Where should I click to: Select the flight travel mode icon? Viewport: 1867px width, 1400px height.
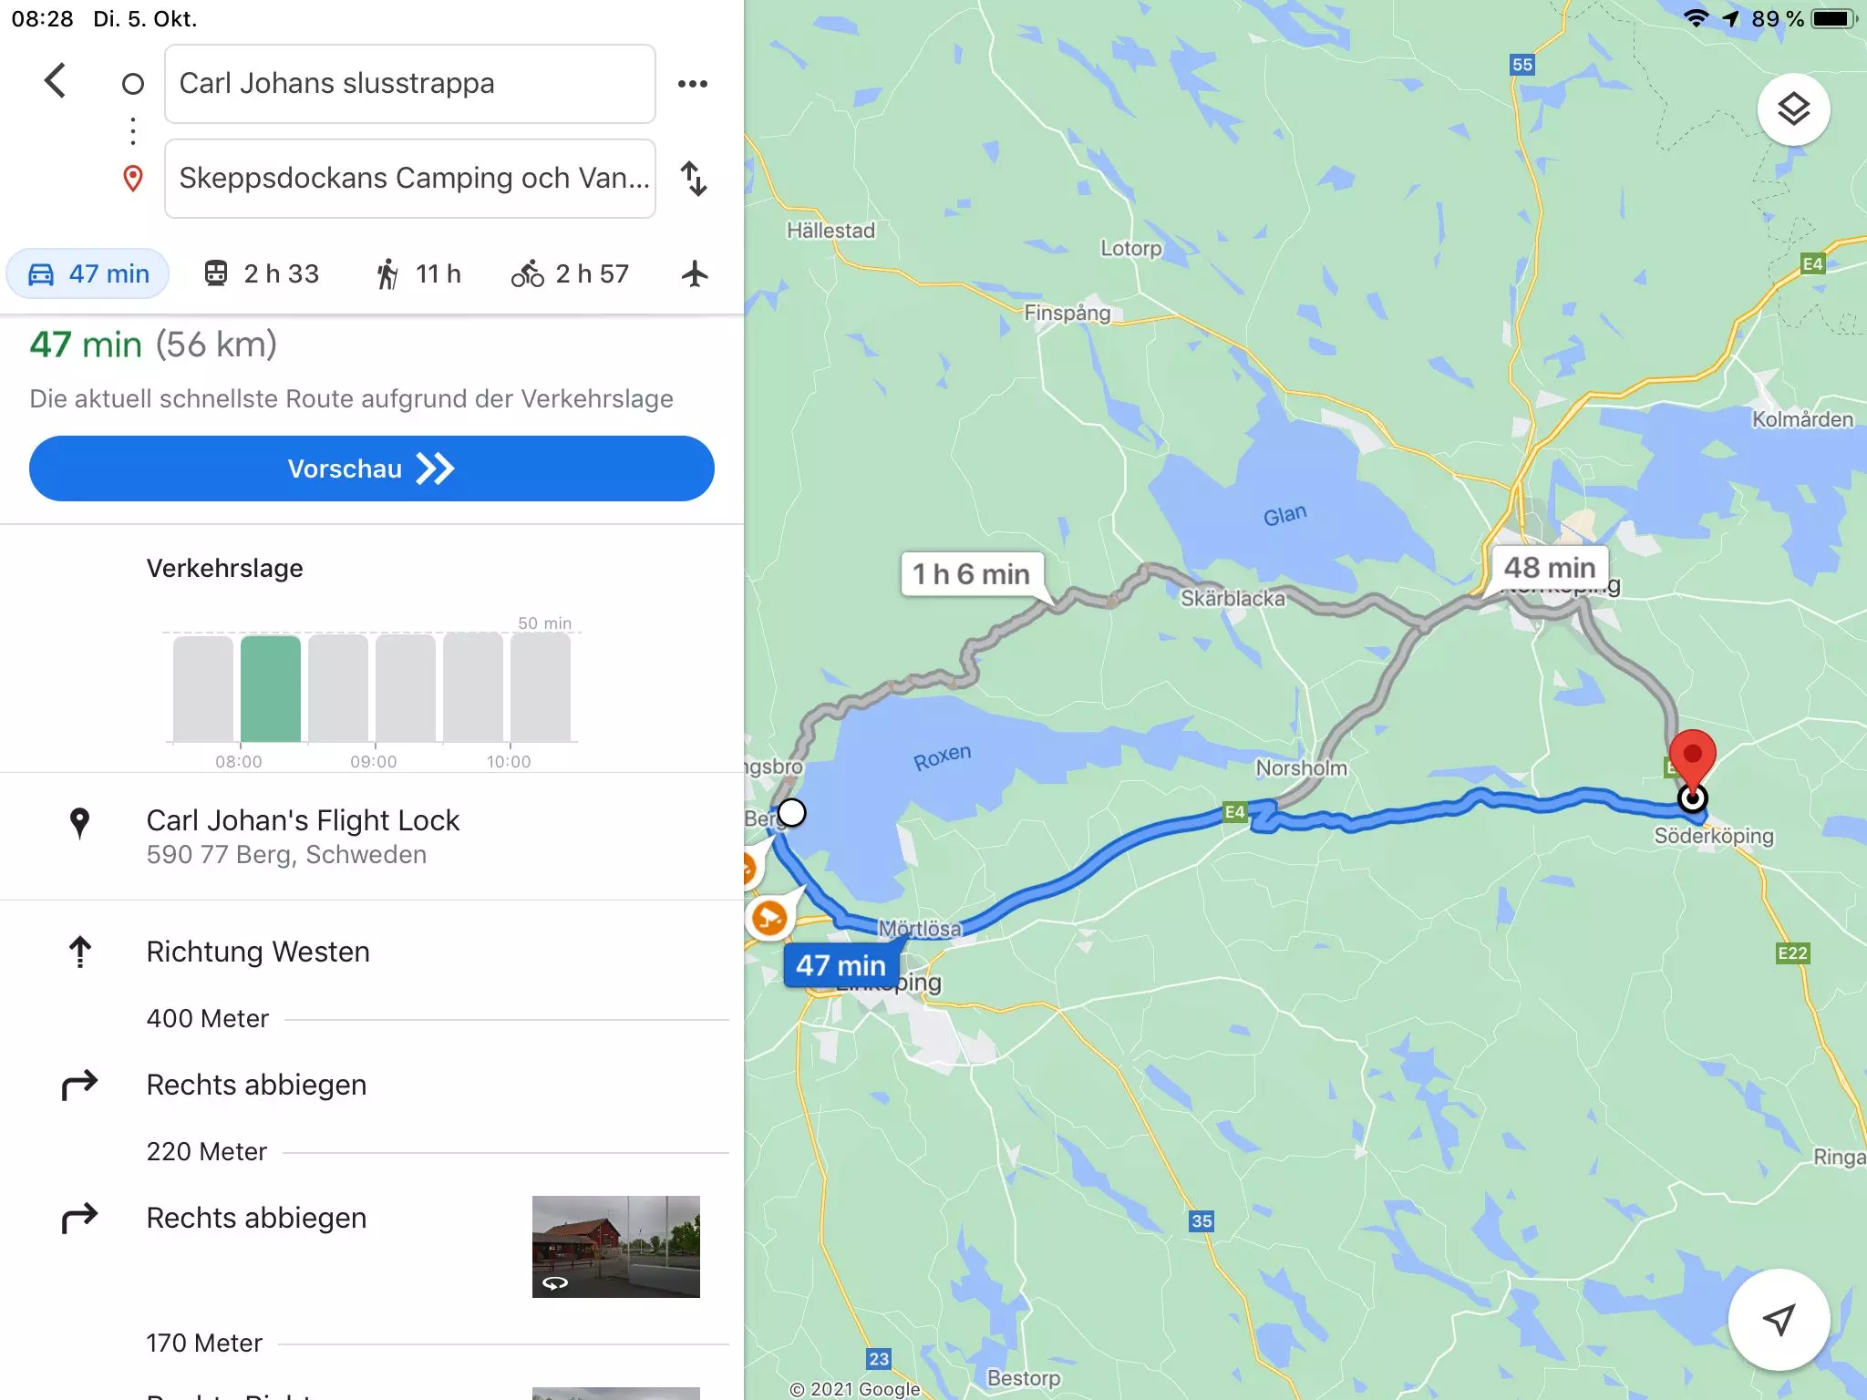[695, 273]
